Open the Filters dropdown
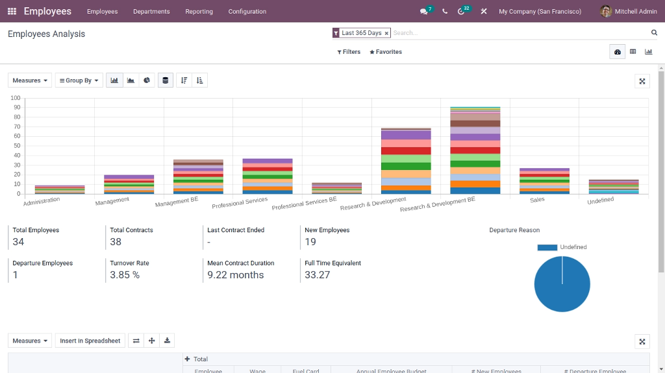 [349, 52]
